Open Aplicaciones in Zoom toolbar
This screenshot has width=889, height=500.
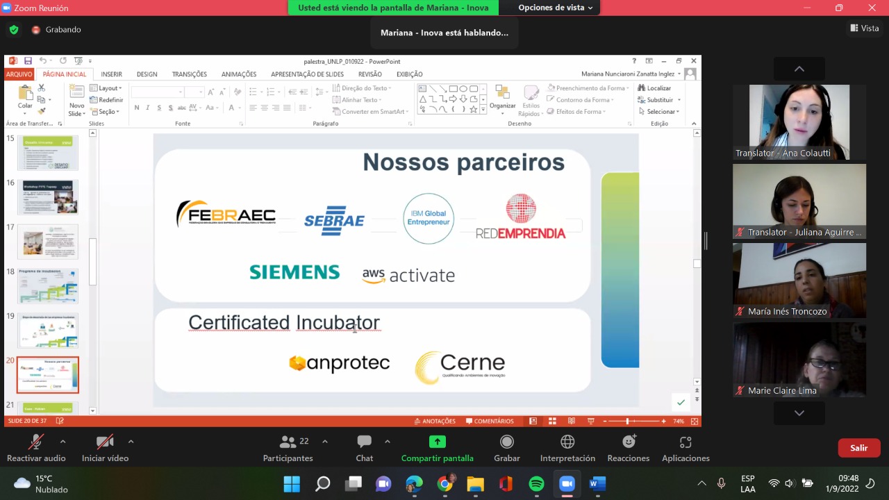686,449
